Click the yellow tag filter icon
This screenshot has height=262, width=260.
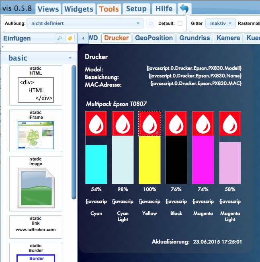click(x=70, y=39)
